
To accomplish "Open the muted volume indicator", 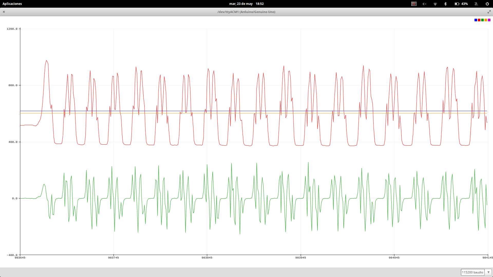I will [424, 4].
